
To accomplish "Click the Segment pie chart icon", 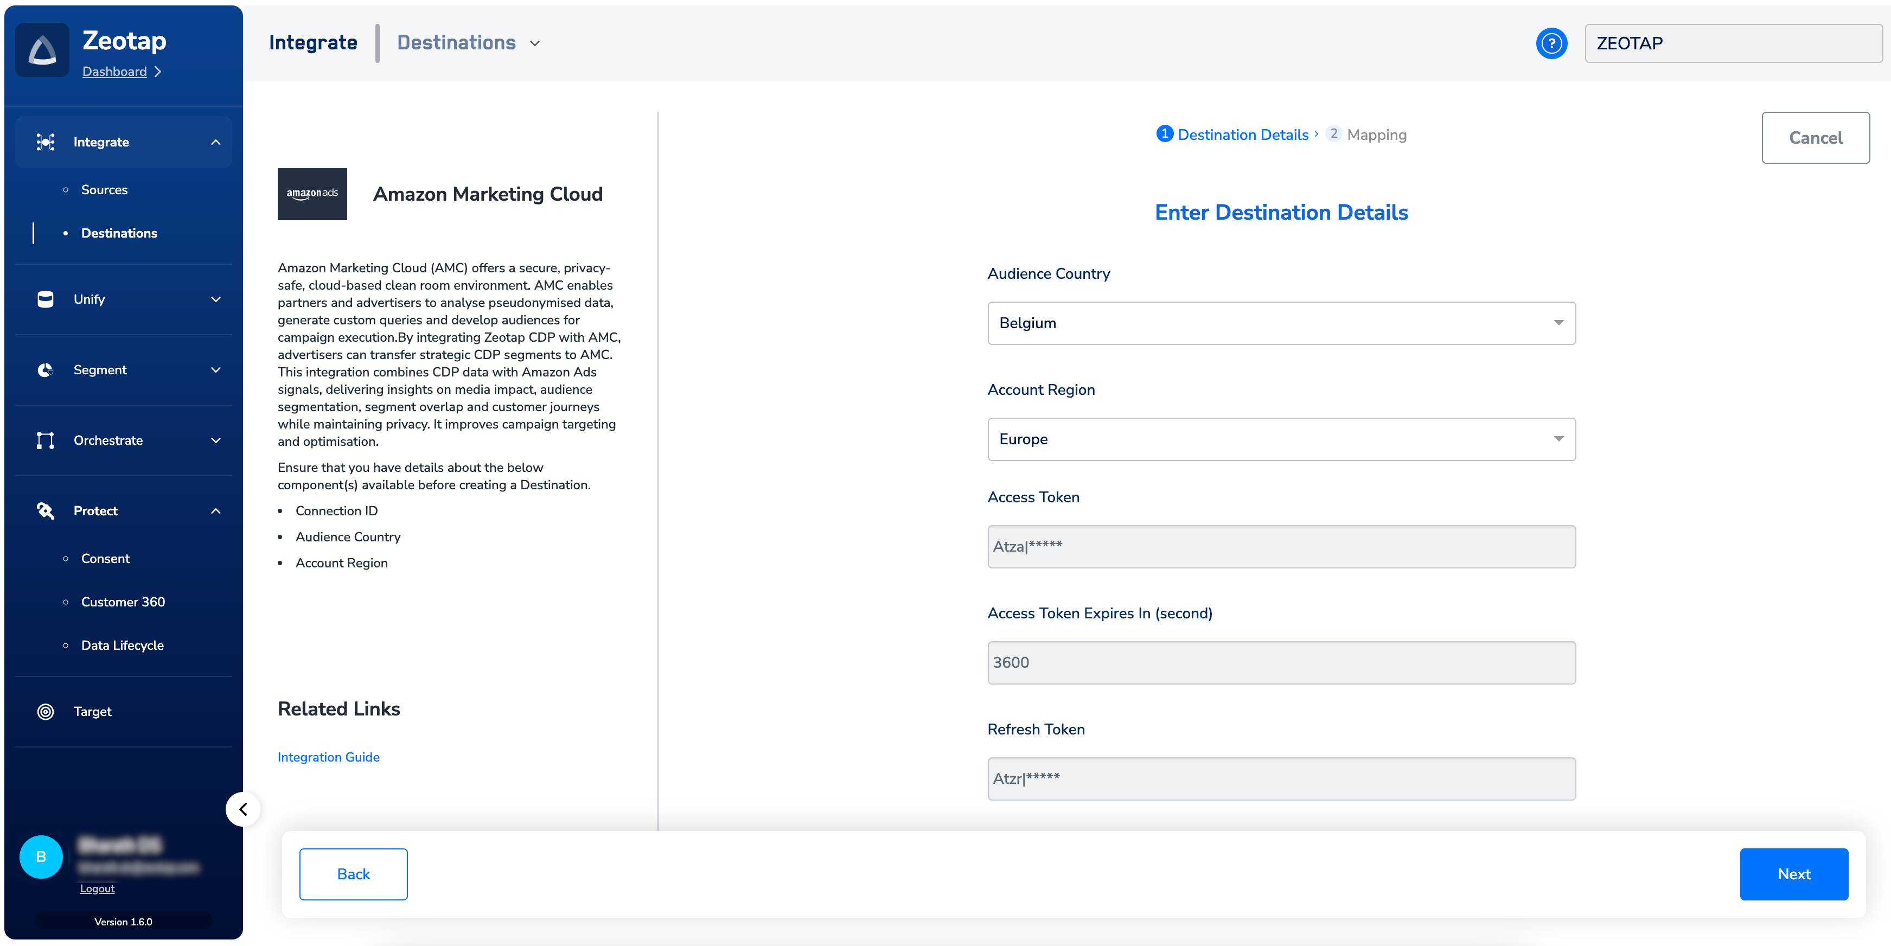I will click(46, 370).
